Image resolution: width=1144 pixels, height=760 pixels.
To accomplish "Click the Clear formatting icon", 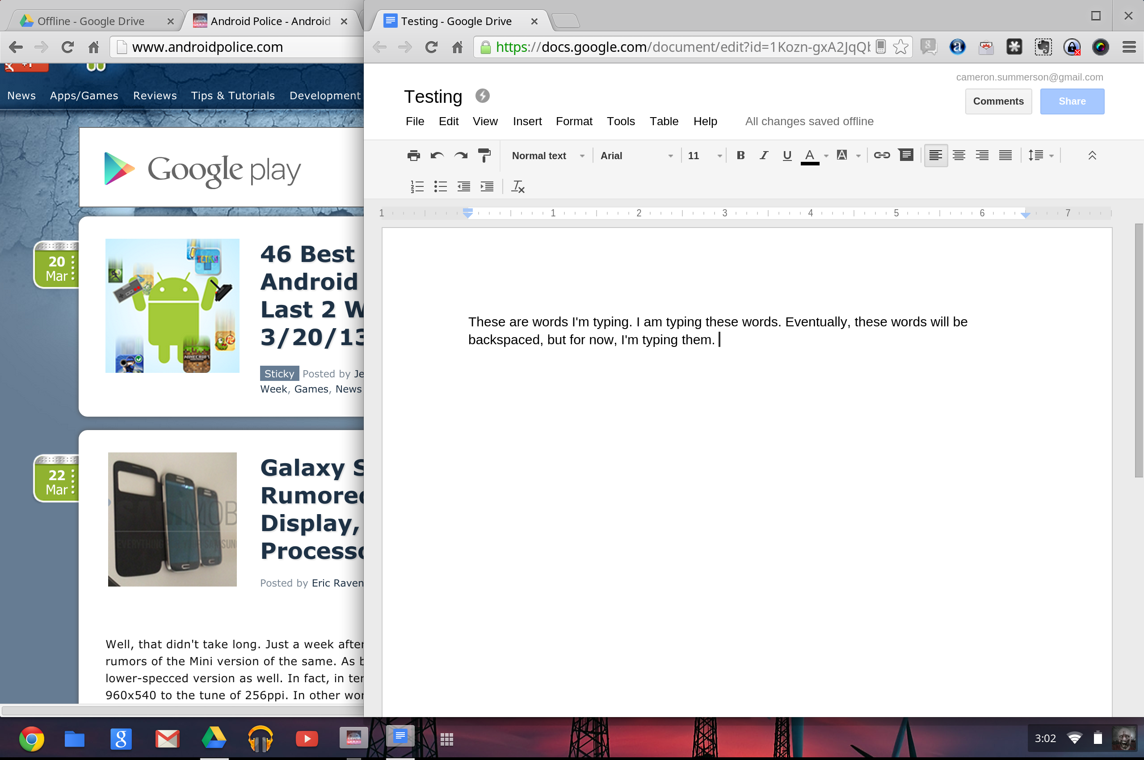I will tap(518, 186).
